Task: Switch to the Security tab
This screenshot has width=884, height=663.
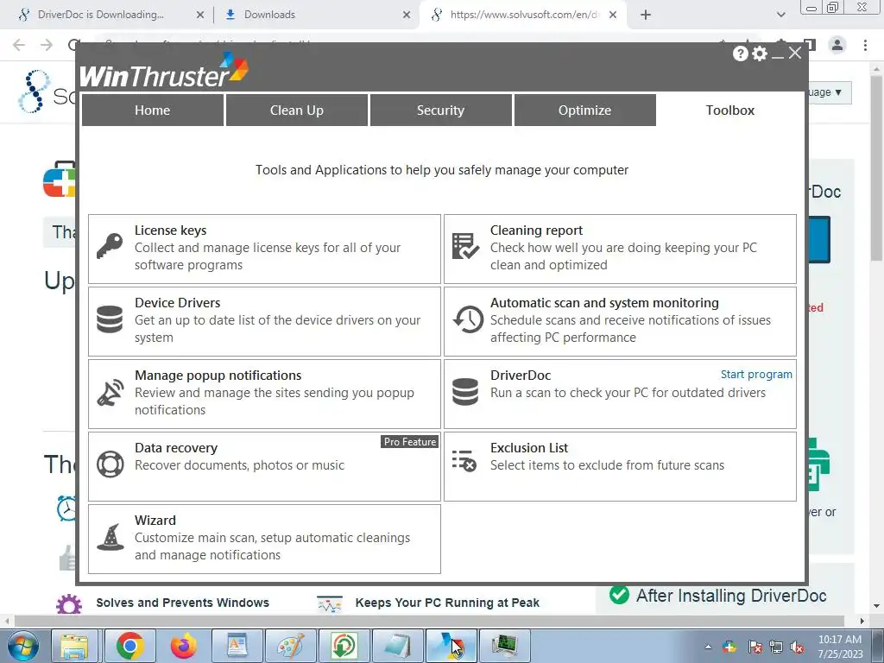Action: (440, 110)
